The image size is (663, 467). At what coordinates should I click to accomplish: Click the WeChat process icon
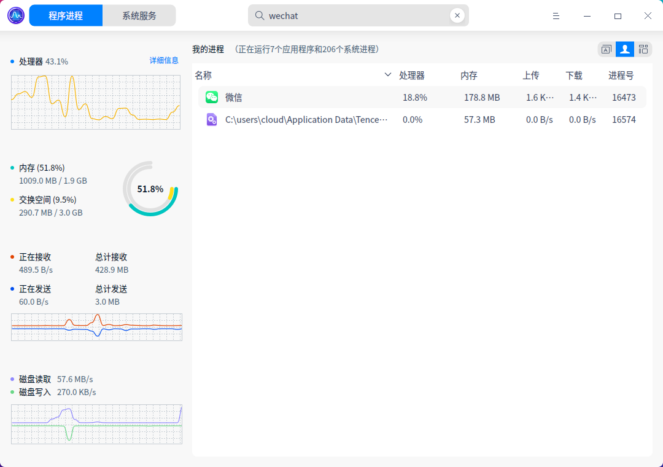click(212, 97)
